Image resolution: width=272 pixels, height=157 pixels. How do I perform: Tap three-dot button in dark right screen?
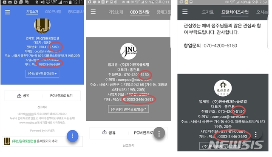256,134
